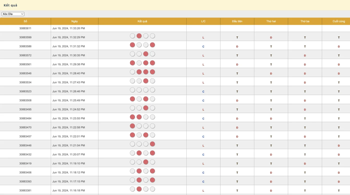350x195 pixels.
Task: Select draw number 30883446
Action: [25, 146]
